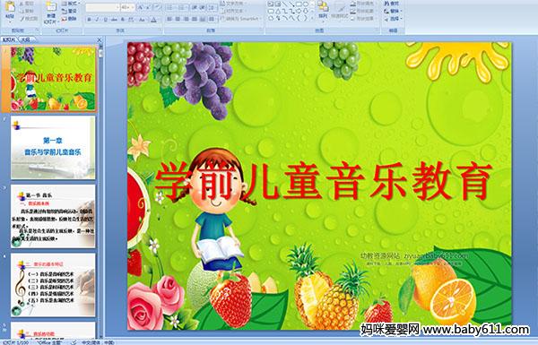Open the Align Text dropdown
This screenshot has height=345, width=538.
tap(233, 11)
